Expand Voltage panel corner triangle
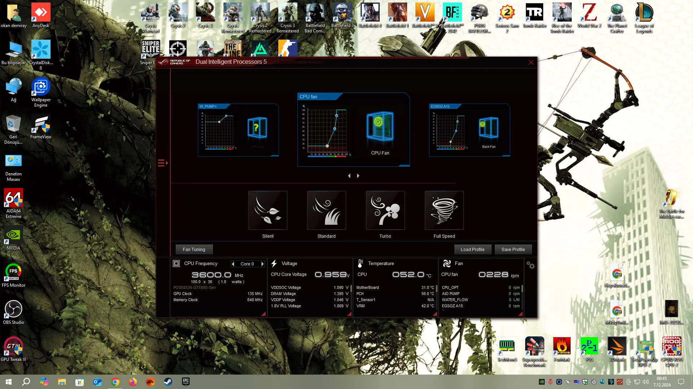 pos(349,314)
